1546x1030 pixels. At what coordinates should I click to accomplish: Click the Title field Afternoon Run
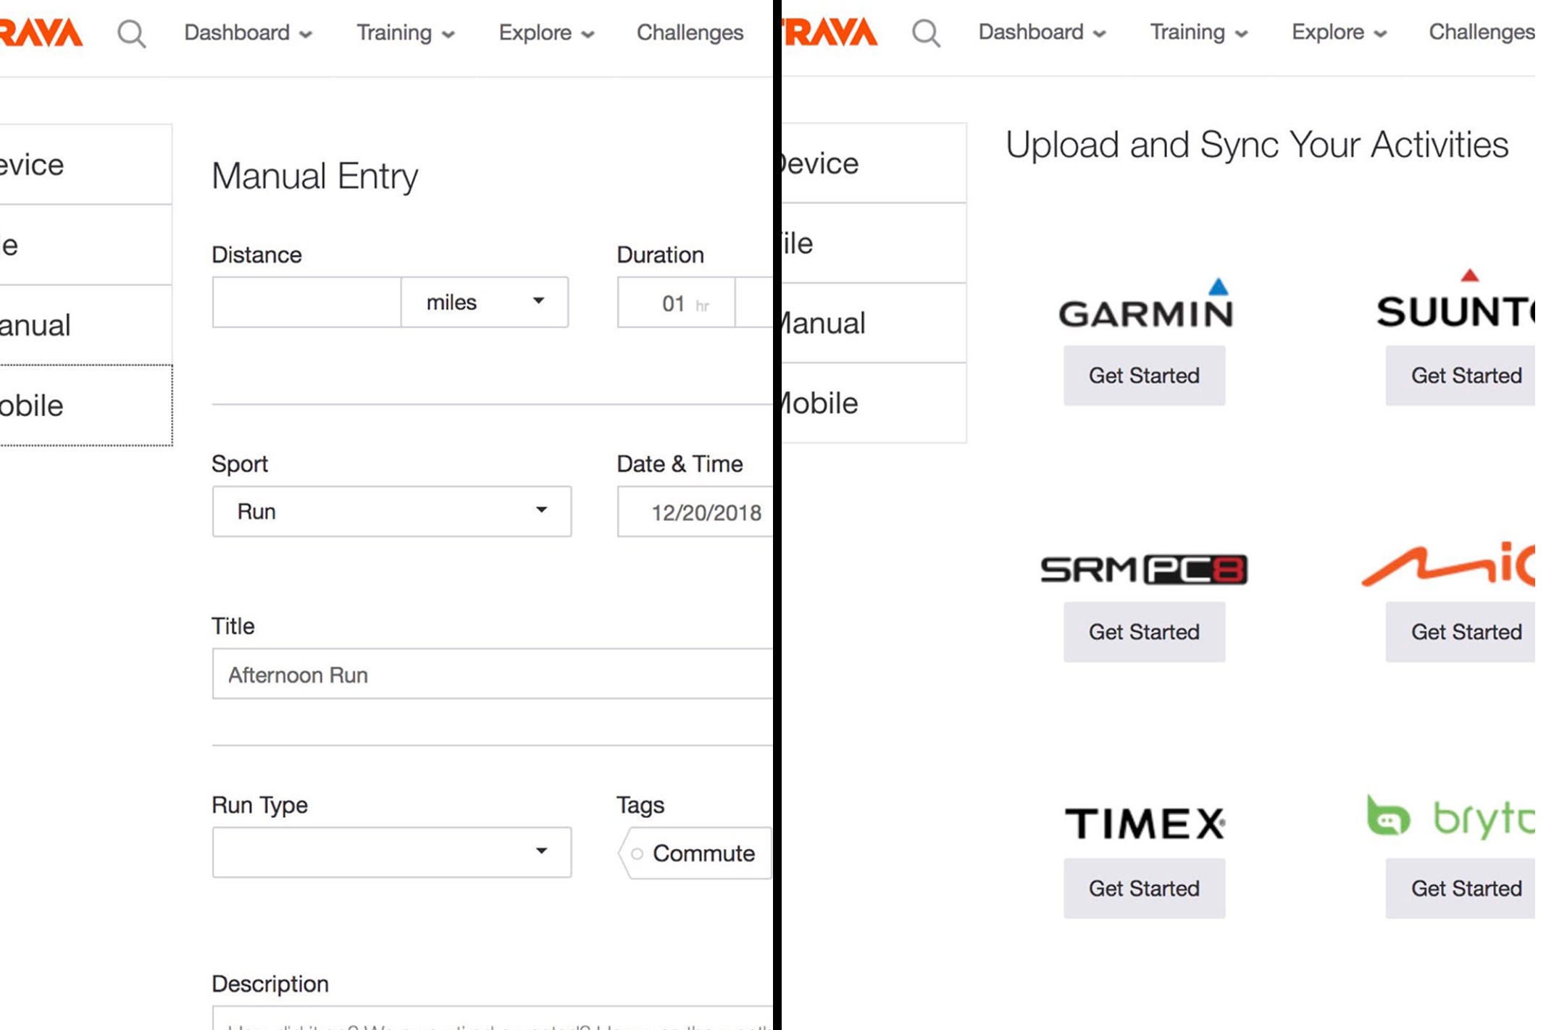pos(493,674)
